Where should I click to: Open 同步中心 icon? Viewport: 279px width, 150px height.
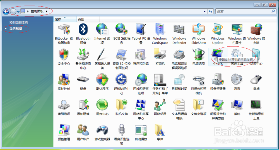pos(102,105)
